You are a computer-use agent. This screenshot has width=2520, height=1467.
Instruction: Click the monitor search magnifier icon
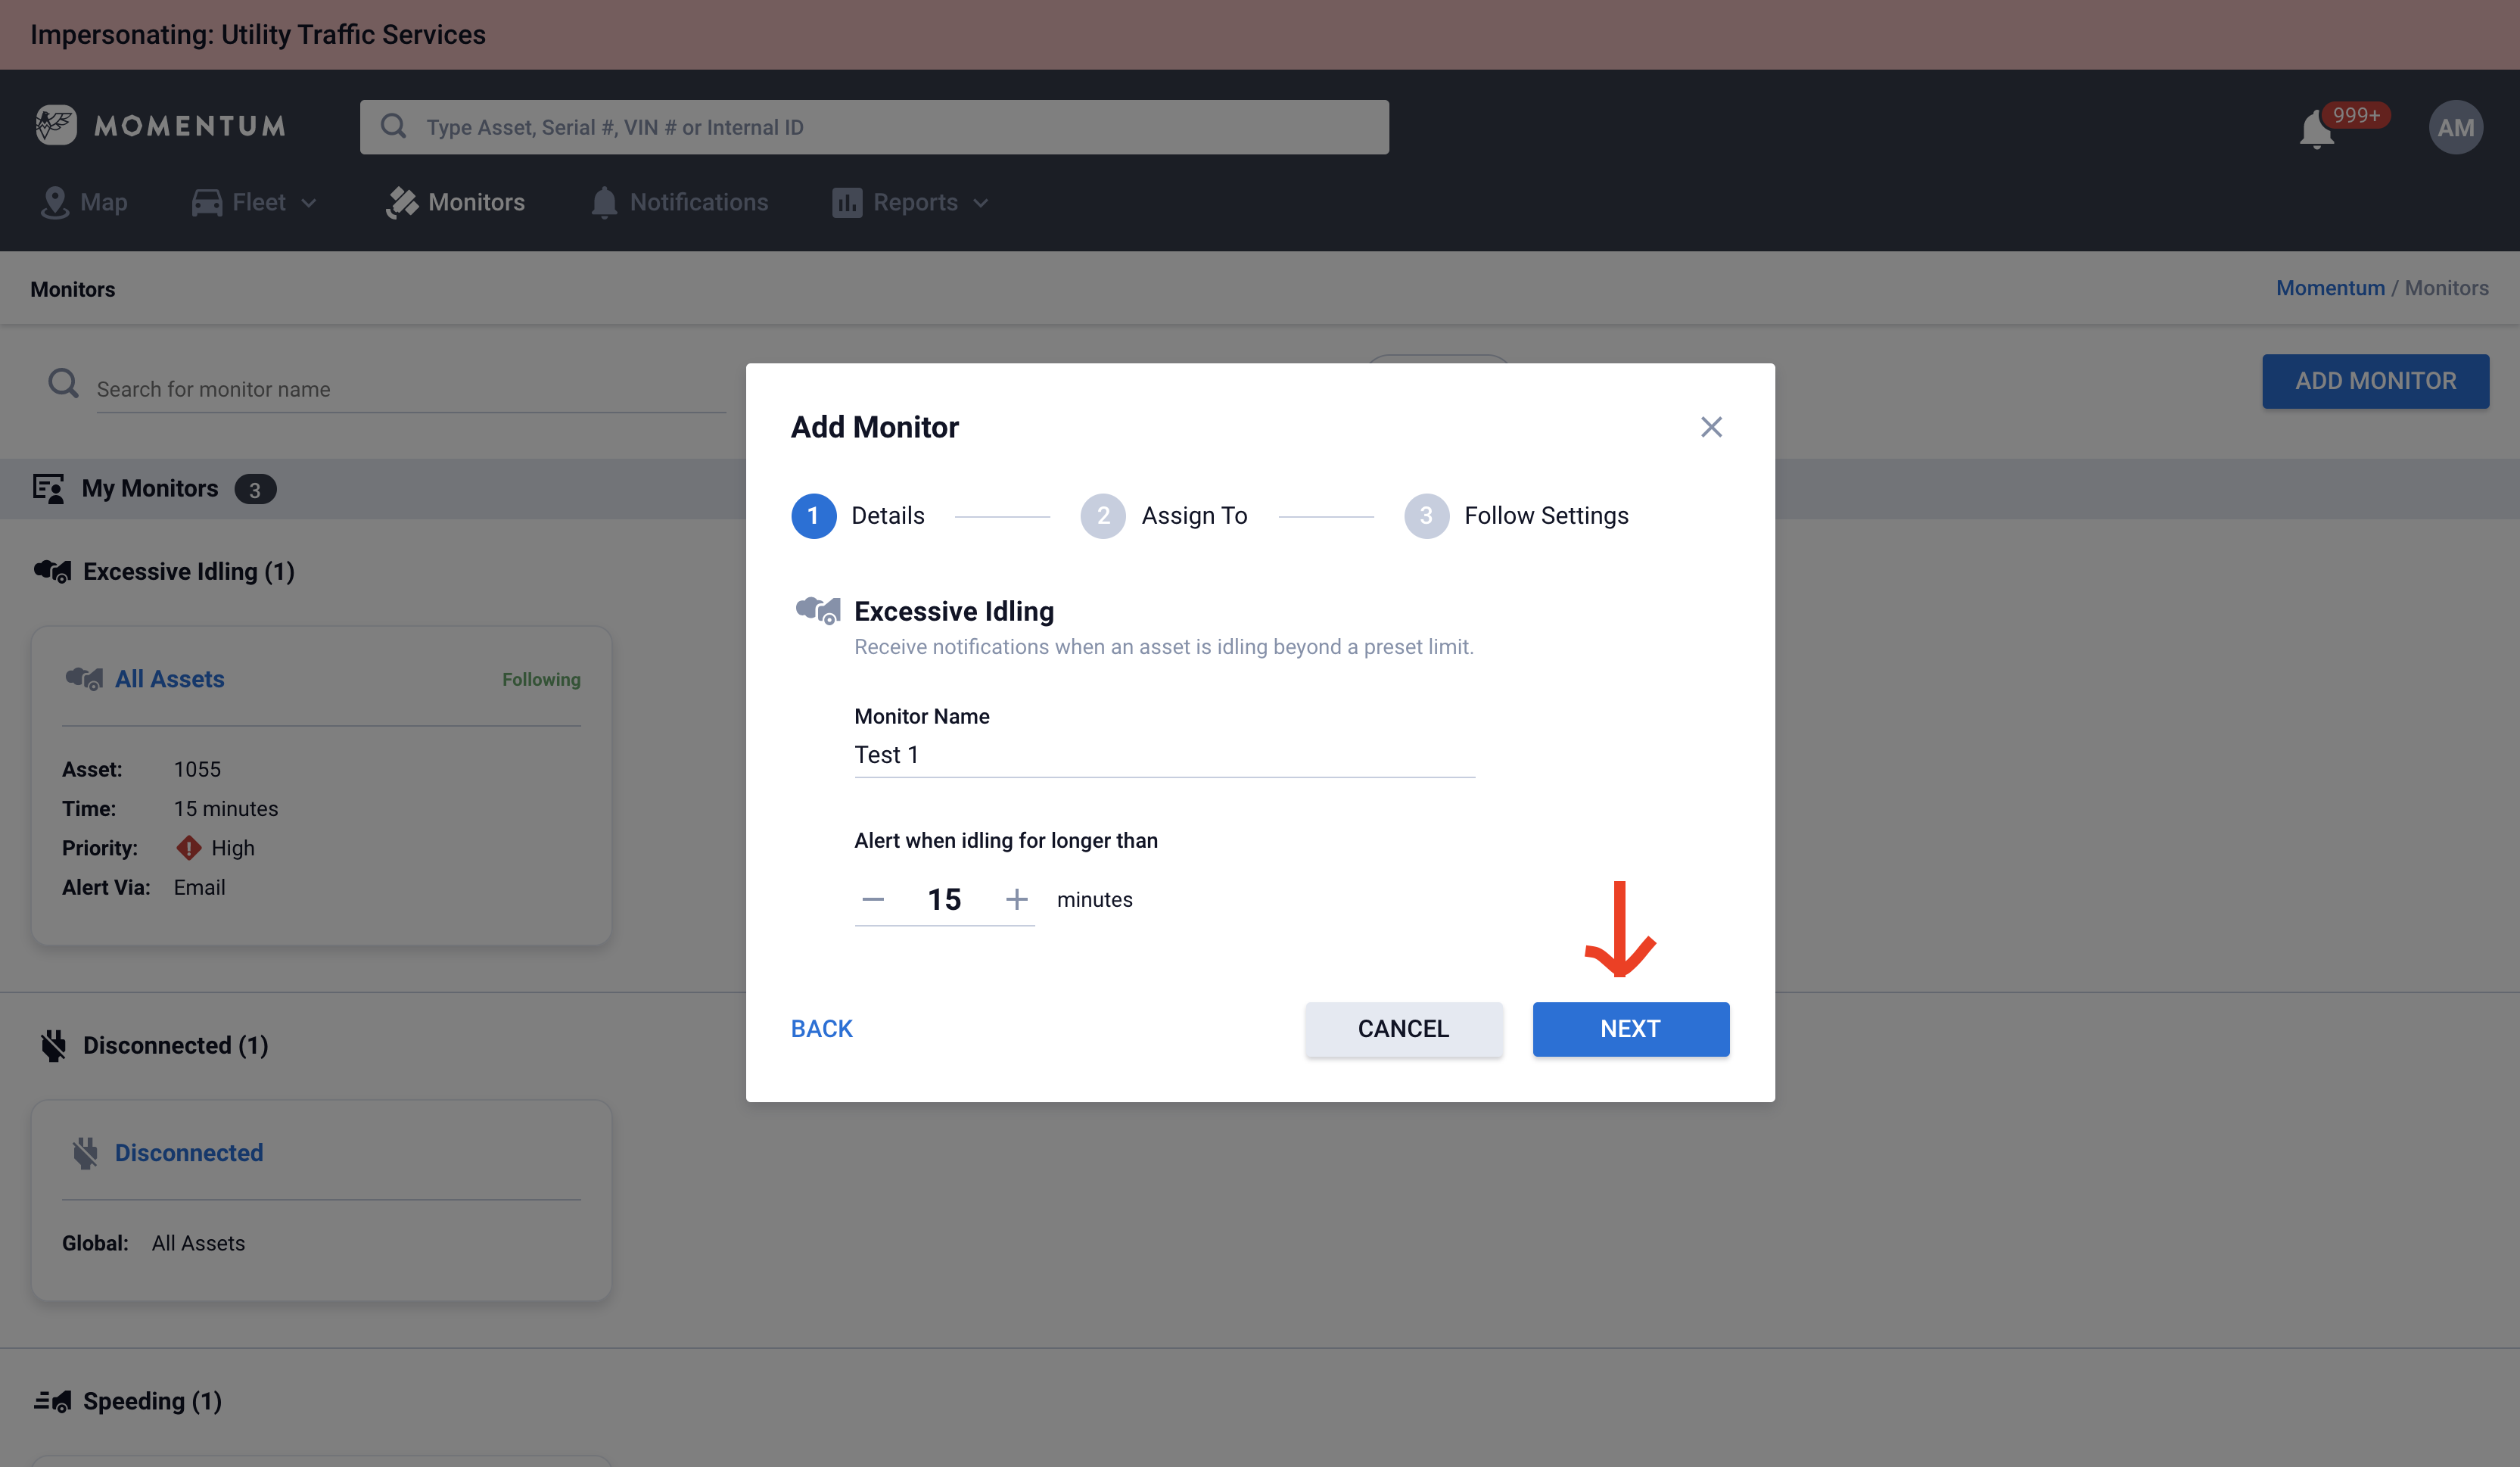coord(63,383)
